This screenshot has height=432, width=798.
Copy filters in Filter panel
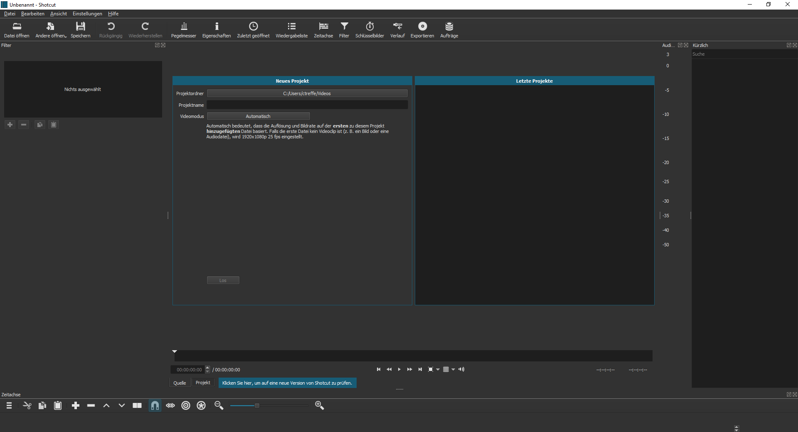click(39, 125)
